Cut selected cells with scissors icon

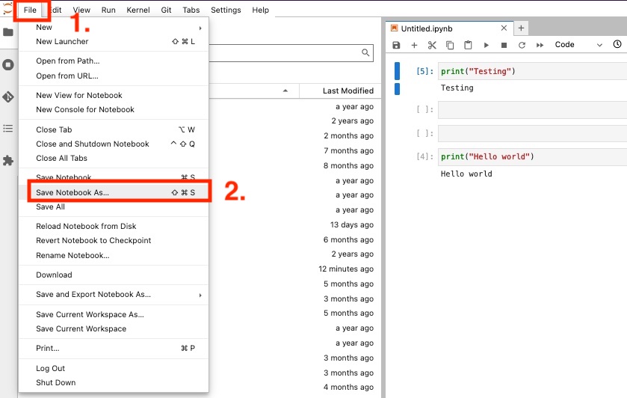pos(432,45)
